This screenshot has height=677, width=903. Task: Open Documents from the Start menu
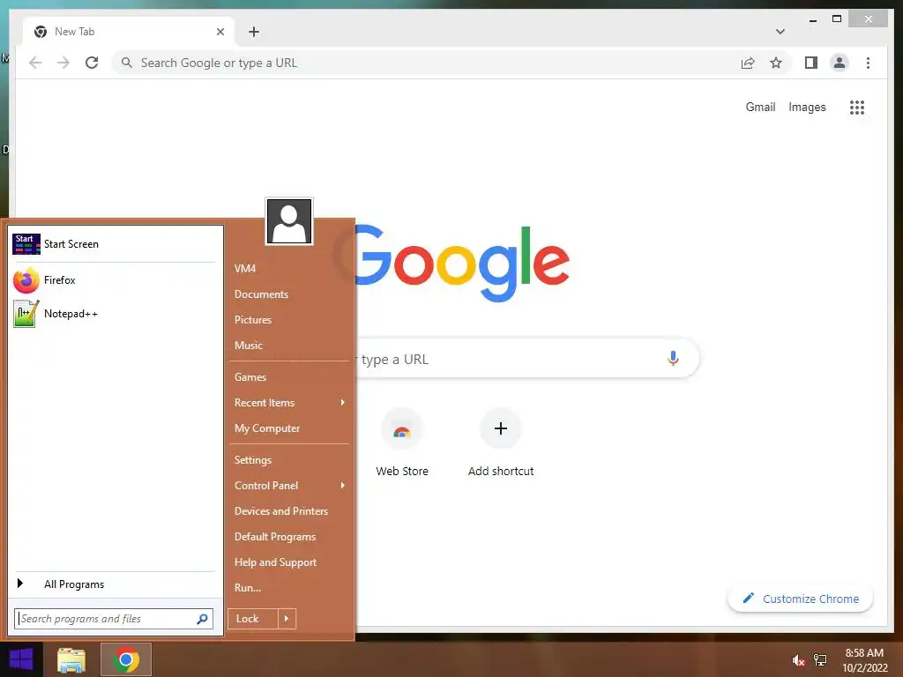coord(289,294)
